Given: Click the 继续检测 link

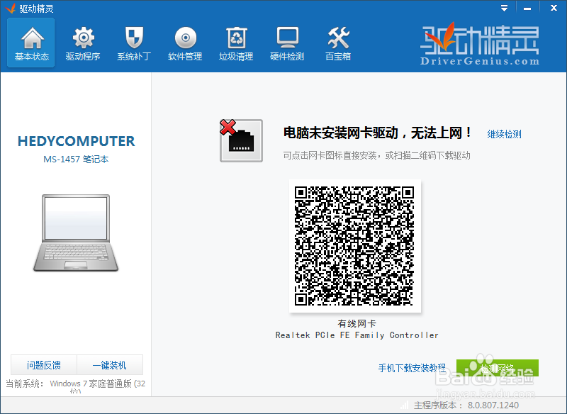Looking at the screenshot, I should 504,134.
